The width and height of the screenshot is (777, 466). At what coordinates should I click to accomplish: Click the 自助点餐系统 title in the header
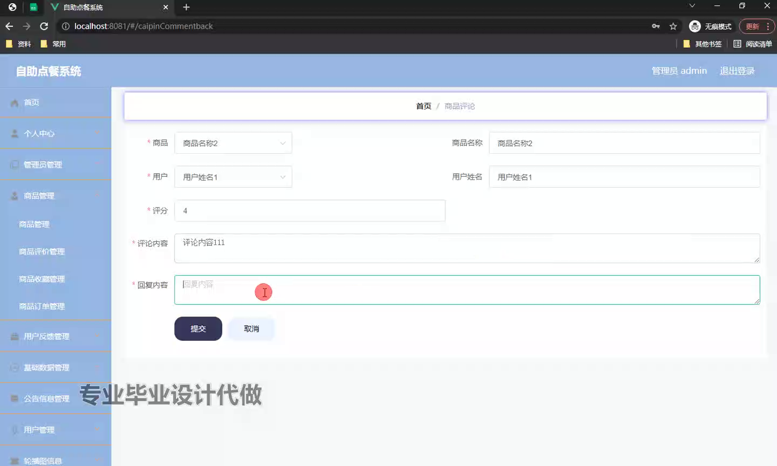(x=49, y=71)
